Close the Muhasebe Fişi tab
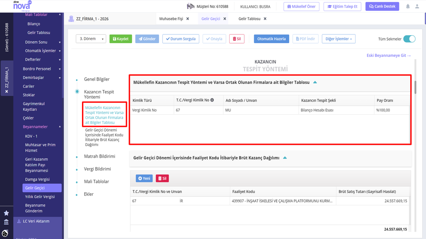The image size is (426, 239). (188, 19)
